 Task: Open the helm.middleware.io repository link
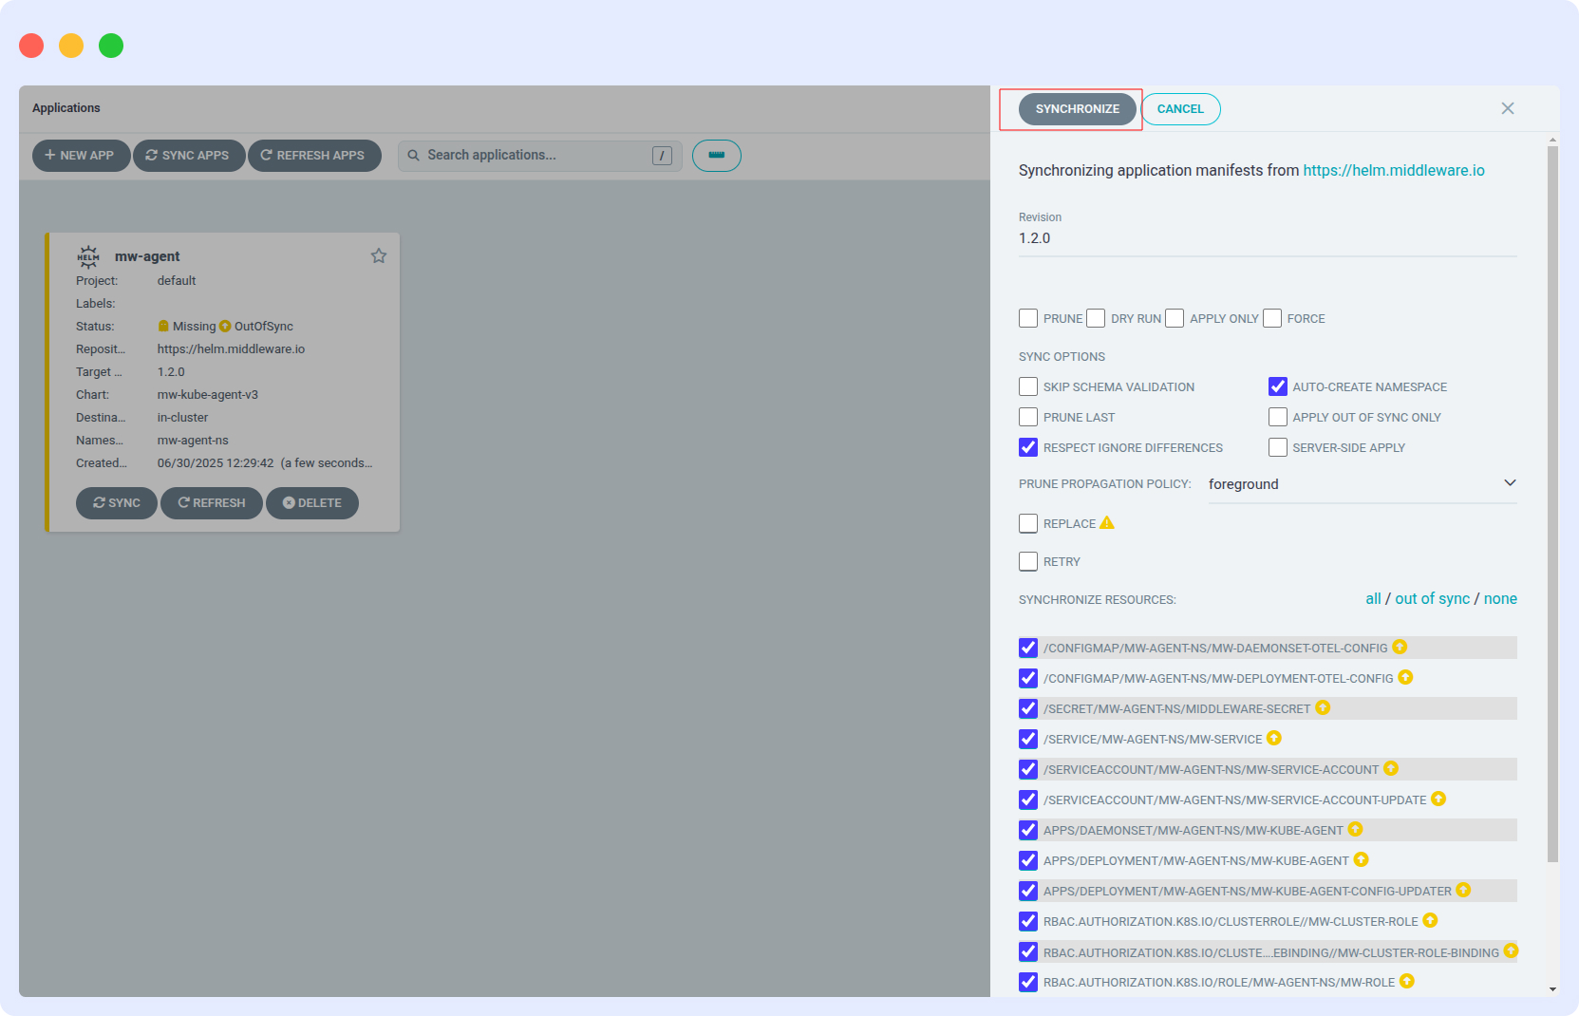(x=1394, y=171)
